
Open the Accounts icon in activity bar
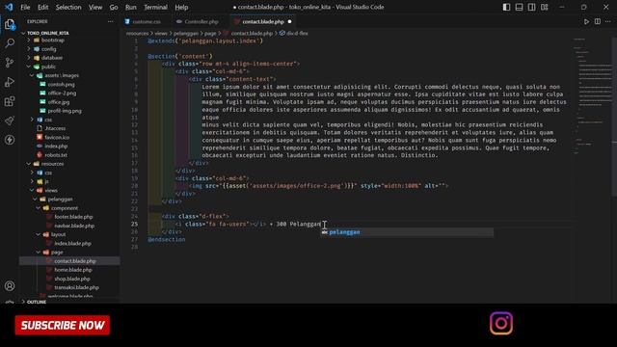10,286
